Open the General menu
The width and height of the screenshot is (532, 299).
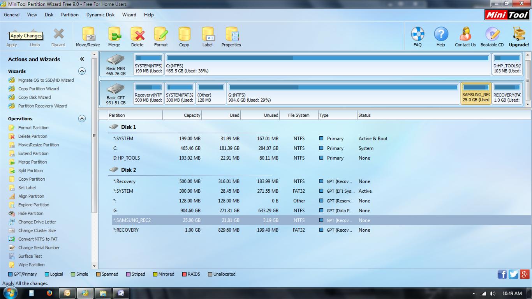(x=12, y=15)
